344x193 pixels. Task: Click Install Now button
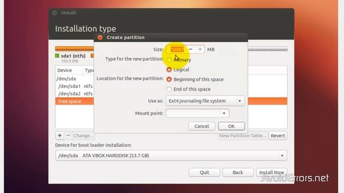pos(271,173)
